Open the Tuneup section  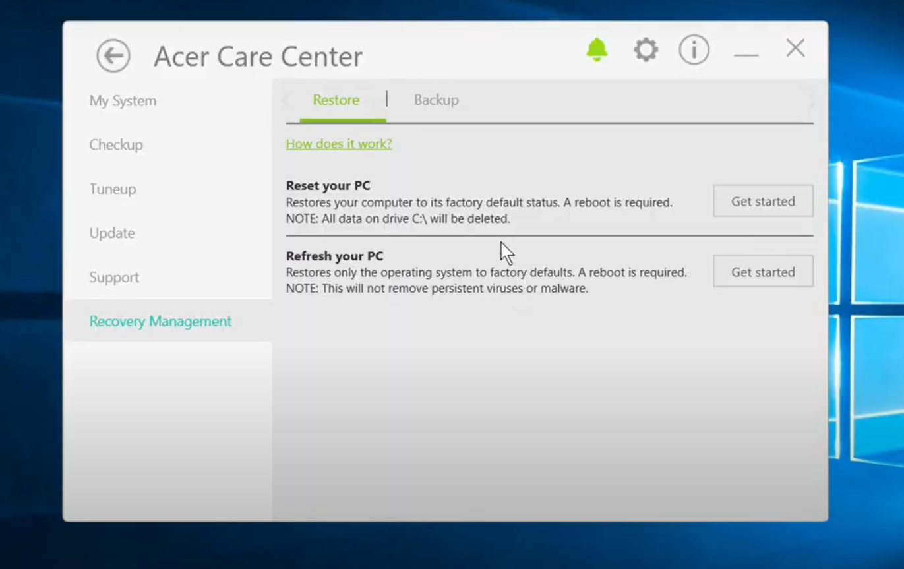pyautogui.click(x=113, y=189)
